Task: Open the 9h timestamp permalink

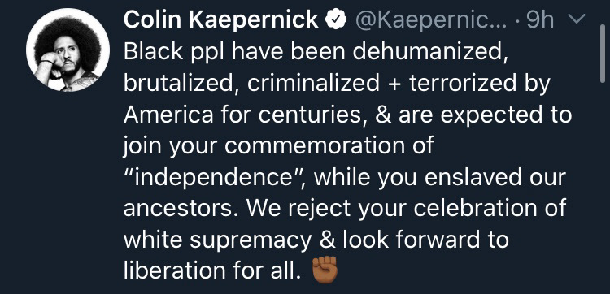Action: click(540, 20)
